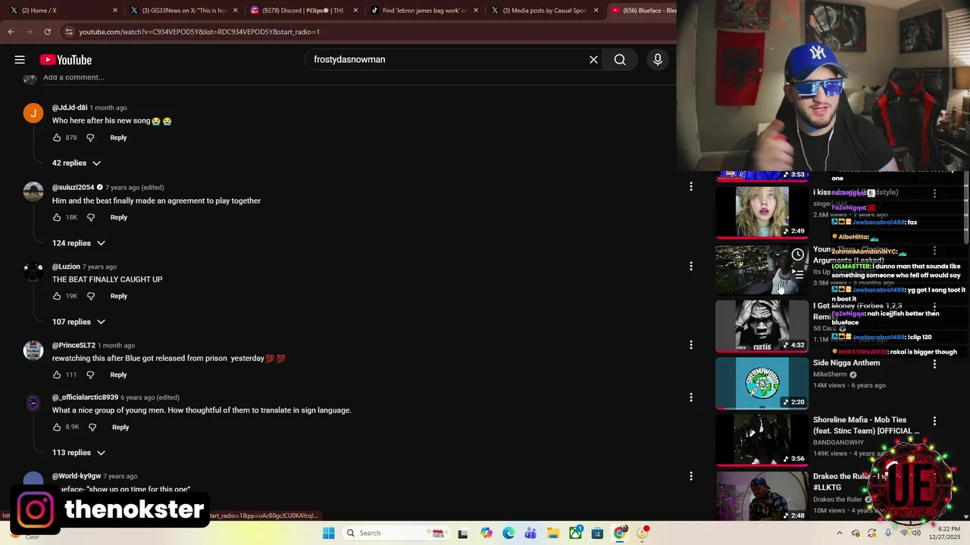Close the Home / X tab
Image resolution: width=970 pixels, height=545 pixels.
[115, 11]
